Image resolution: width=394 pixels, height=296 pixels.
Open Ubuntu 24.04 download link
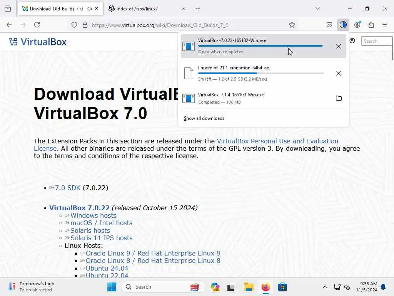pos(107,268)
